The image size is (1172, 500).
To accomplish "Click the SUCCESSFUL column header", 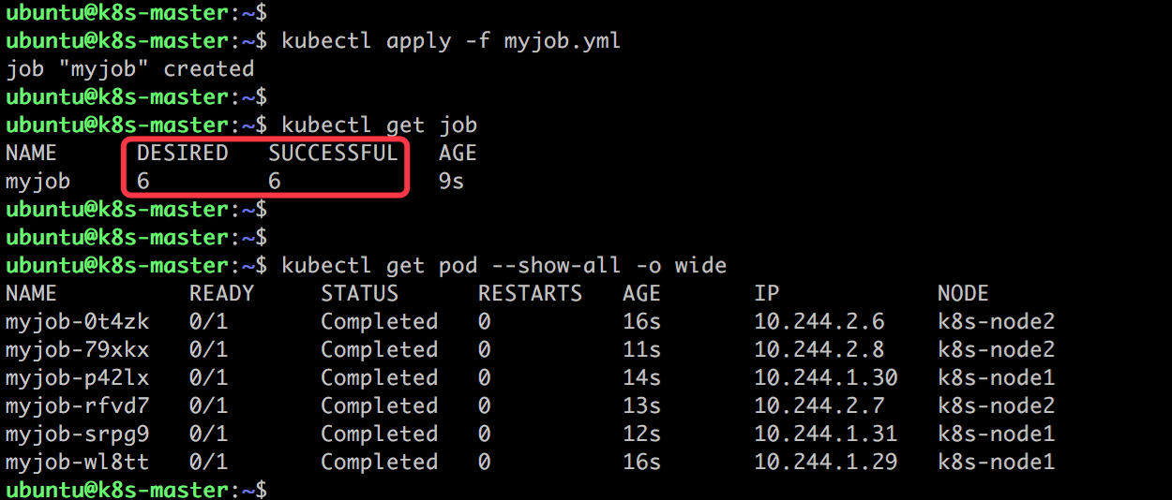I will [x=334, y=153].
